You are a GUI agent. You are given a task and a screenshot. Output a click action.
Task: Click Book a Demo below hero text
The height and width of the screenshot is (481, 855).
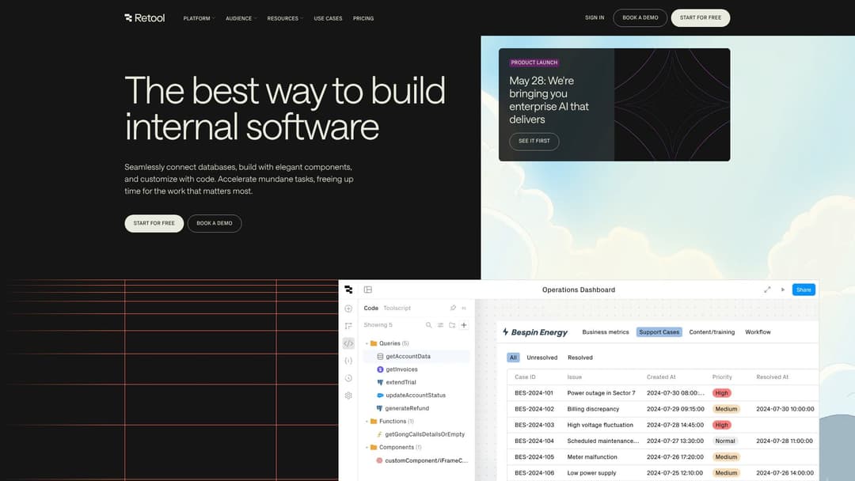215,223
